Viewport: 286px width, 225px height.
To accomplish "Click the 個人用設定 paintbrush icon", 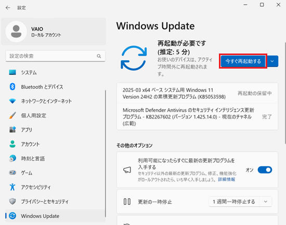I will click(x=12, y=115).
